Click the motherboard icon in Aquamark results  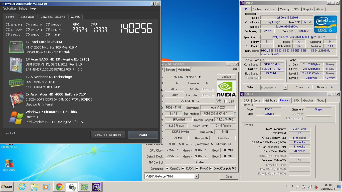click(x=16, y=65)
